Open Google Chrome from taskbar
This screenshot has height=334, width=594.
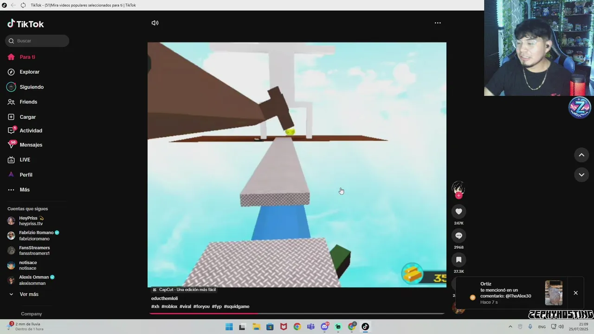pos(297,327)
